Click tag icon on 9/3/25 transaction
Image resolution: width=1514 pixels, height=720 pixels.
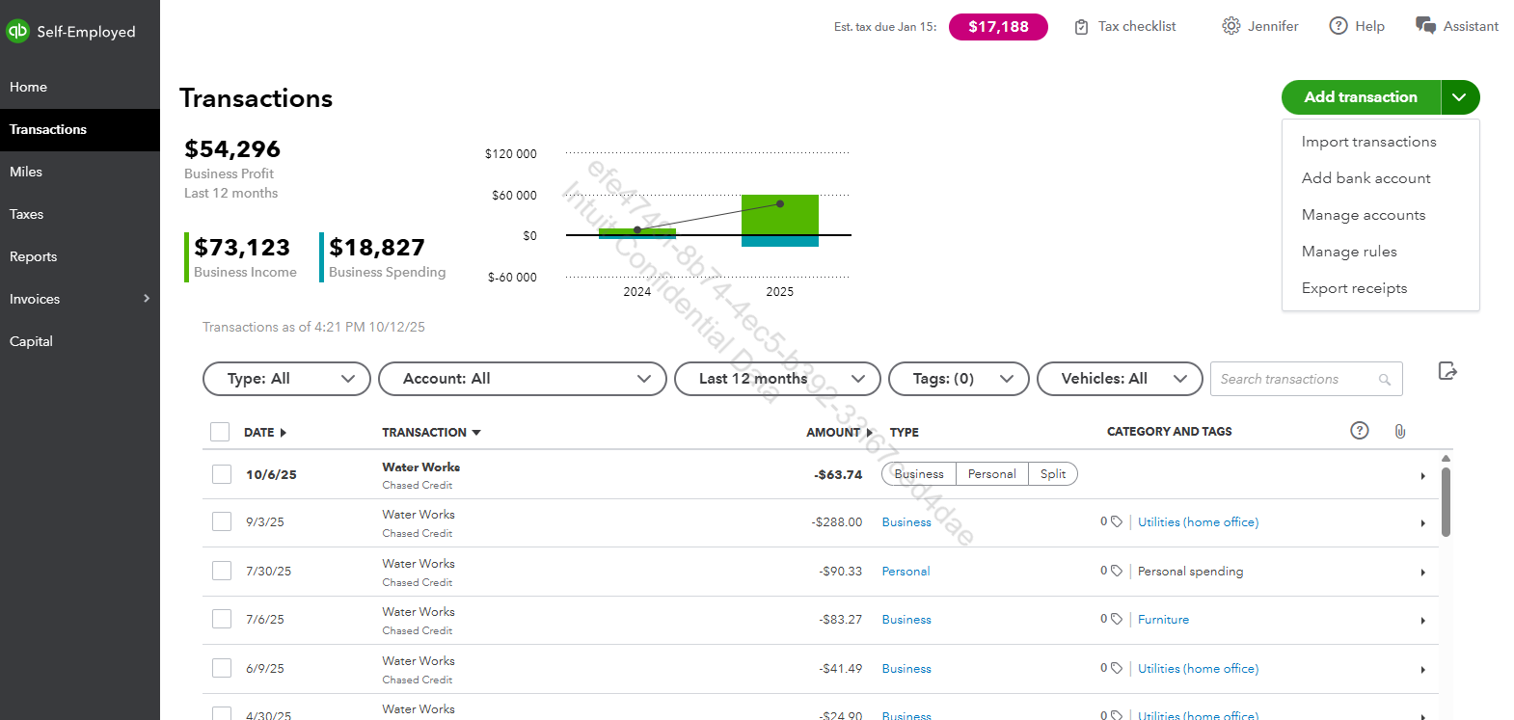click(1116, 521)
